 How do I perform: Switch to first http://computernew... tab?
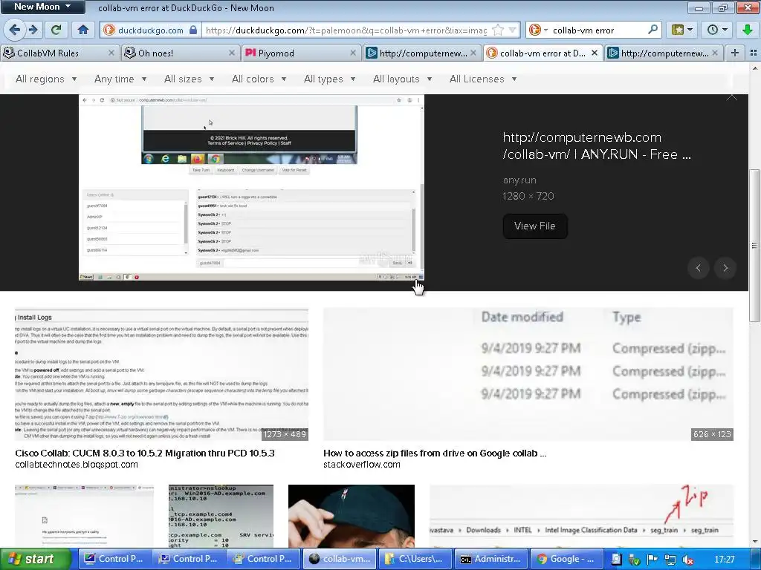coord(423,53)
